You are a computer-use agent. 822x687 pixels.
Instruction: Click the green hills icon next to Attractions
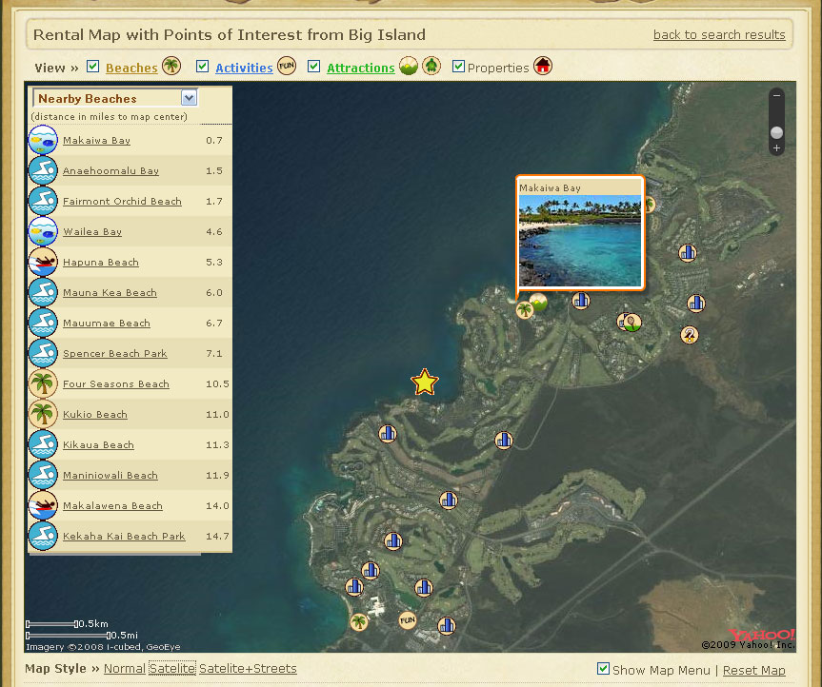[409, 66]
